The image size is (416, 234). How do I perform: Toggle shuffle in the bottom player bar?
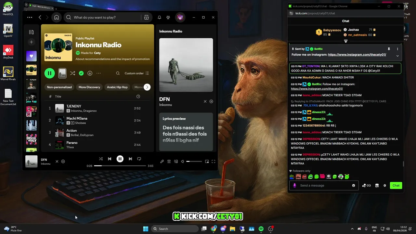coord(101,159)
